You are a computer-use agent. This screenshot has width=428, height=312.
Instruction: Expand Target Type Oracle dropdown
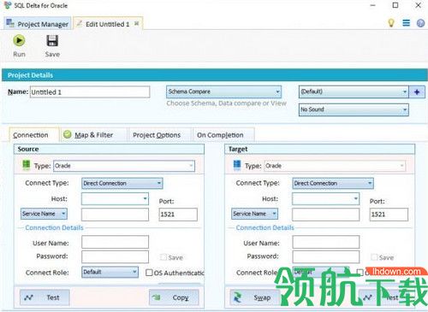pyautogui.click(x=335, y=166)
